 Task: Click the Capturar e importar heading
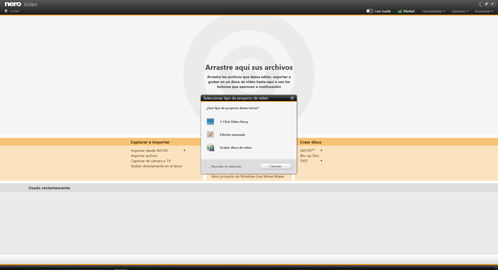tap(150, 142)
